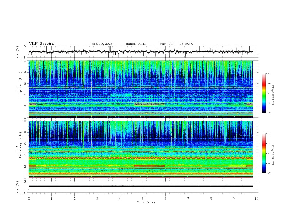Viewport: 289px width, 223px height.
Task: Click the ch.1 colorbar log(PSD) label
Action: pos(273,95)
